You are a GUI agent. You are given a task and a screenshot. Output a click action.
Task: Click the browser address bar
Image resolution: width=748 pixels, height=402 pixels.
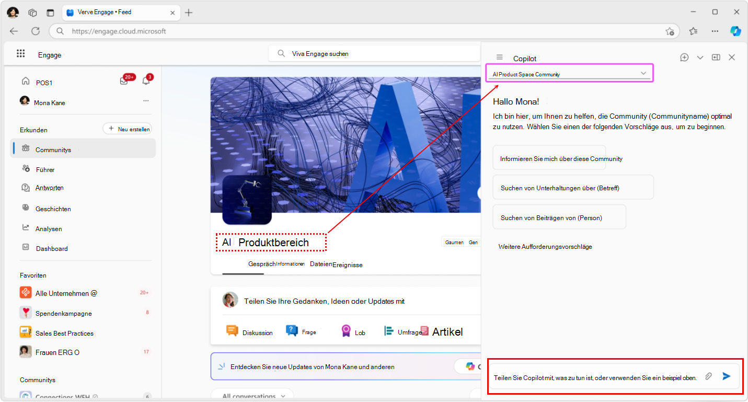(x=364, y=31)
